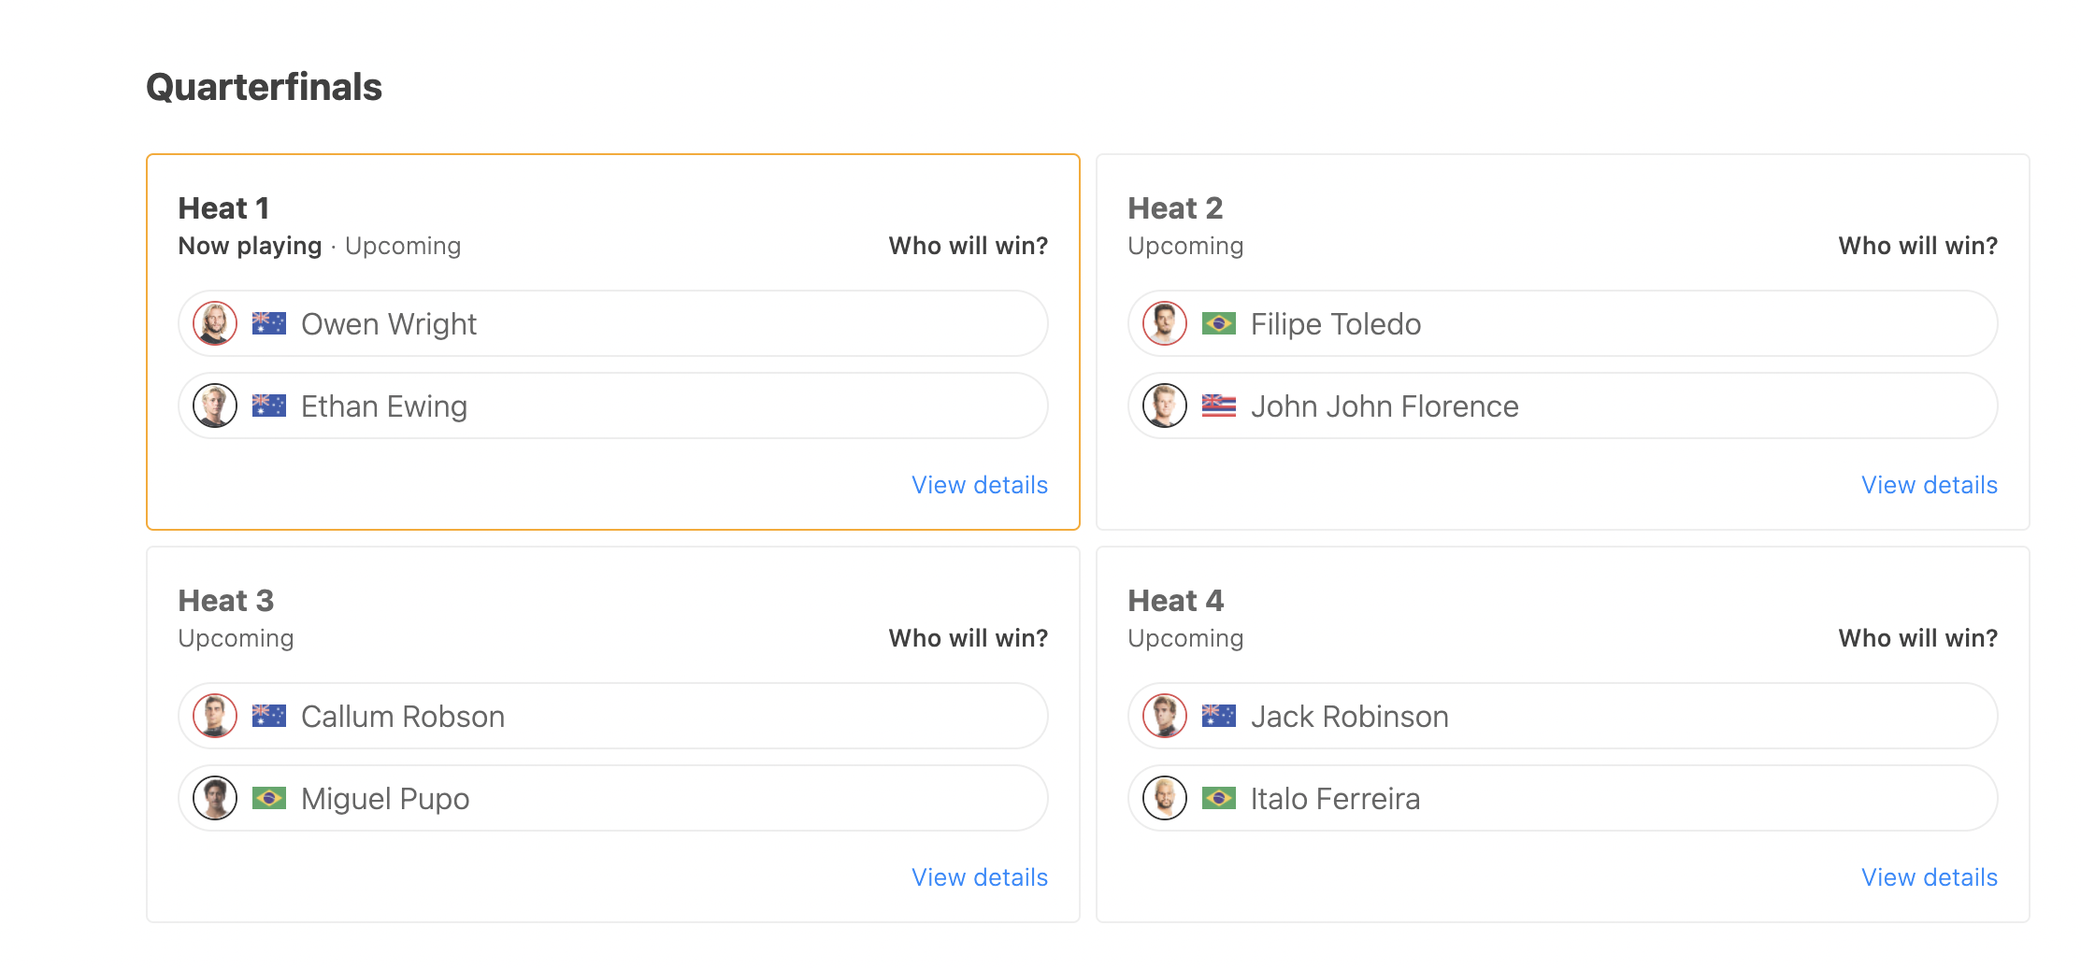The image size is (2081, 968).
Task: Click John John Florence's Hawaii flag icon
Action: (x=1219, y=406)
